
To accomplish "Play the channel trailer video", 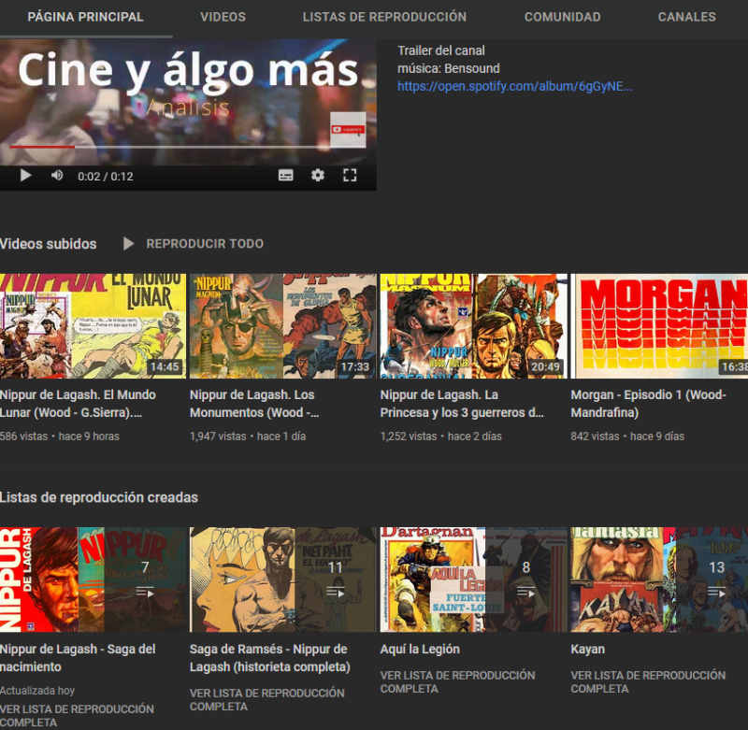I will click(x=26, y=176).
